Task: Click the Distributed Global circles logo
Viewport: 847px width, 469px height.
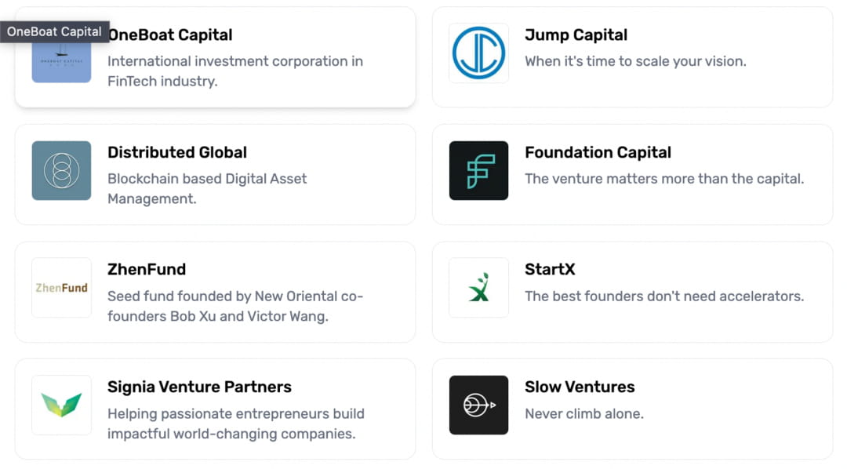Action: click(61, 170)
